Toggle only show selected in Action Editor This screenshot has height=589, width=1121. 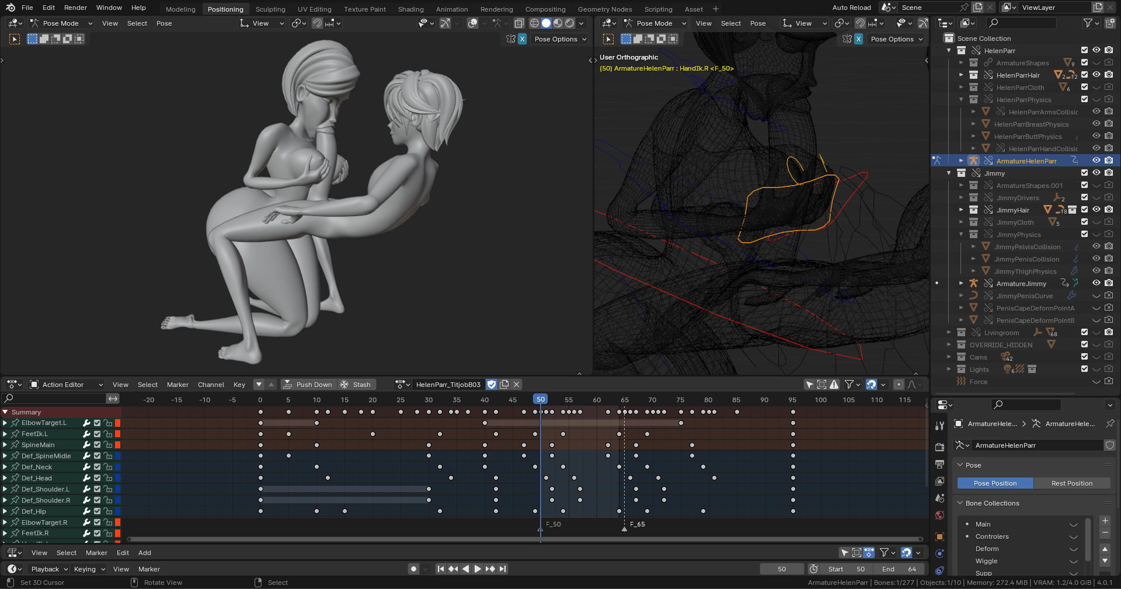[810, 385]
